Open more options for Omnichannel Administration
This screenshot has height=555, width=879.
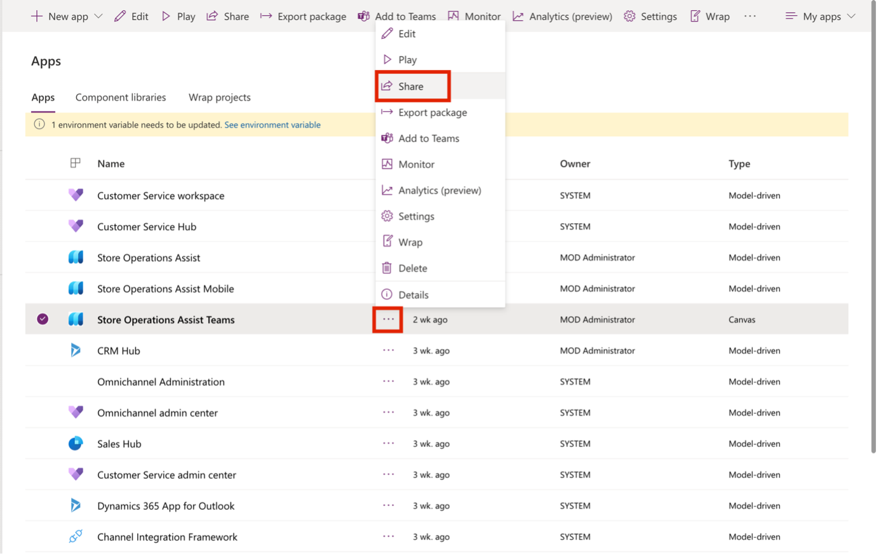[x=388, y=381]
